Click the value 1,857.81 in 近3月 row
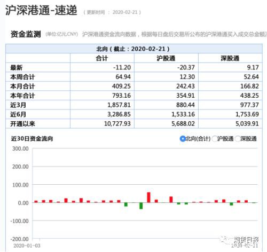The image size is (267, 252). tap(119, 105)
